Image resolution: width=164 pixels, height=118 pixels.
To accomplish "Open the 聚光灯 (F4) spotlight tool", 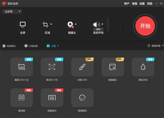I will point(52,67).
